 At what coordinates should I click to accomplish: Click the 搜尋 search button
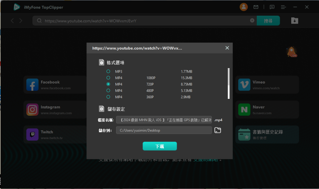[x=268, y=20]
